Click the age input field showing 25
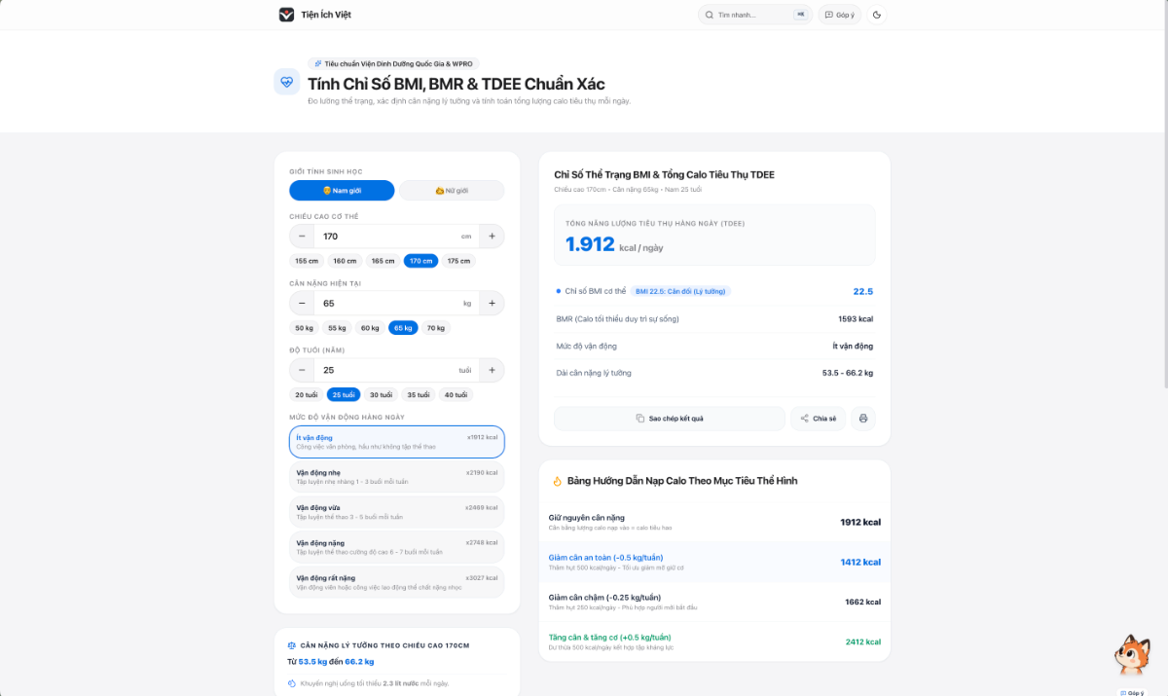 click(x=396, y=370)
